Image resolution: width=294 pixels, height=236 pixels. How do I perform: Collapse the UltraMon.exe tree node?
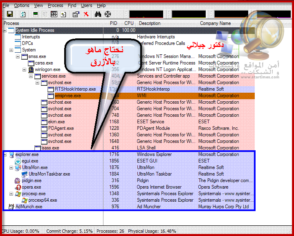(11, 168)
